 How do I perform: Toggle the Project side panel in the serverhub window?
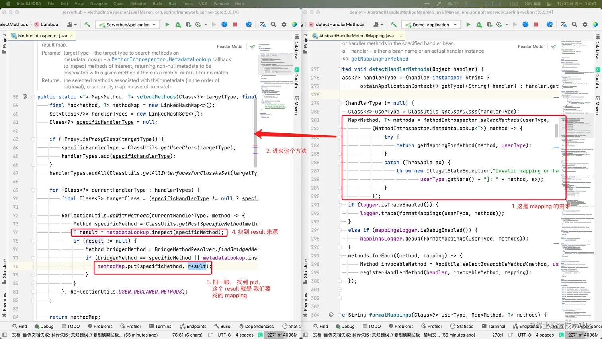point(4,43)
